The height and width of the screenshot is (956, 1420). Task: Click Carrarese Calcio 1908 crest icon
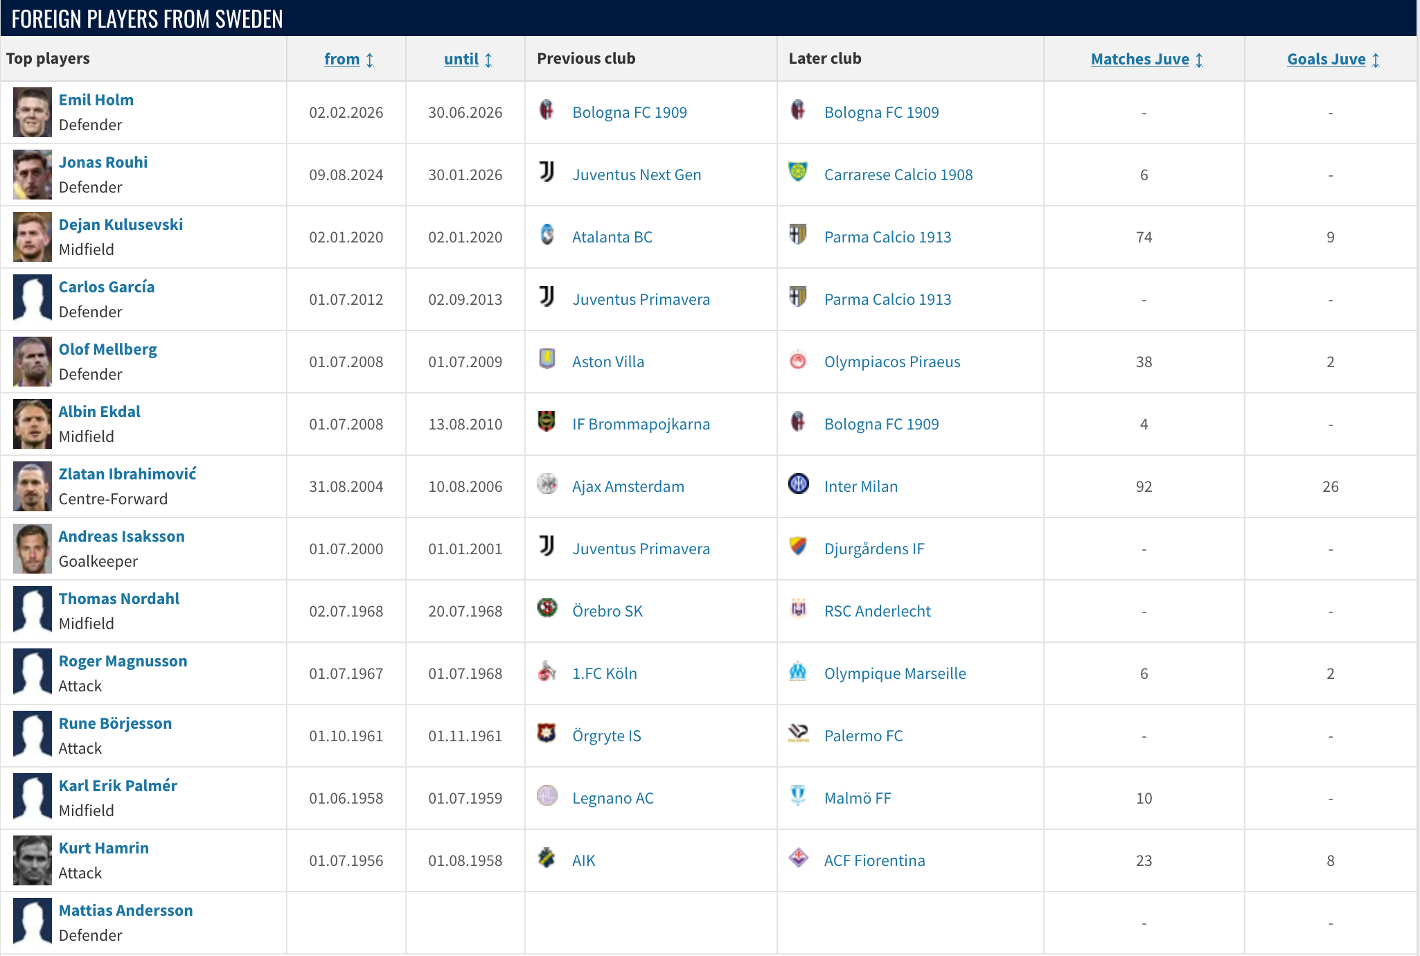[798, 172]
